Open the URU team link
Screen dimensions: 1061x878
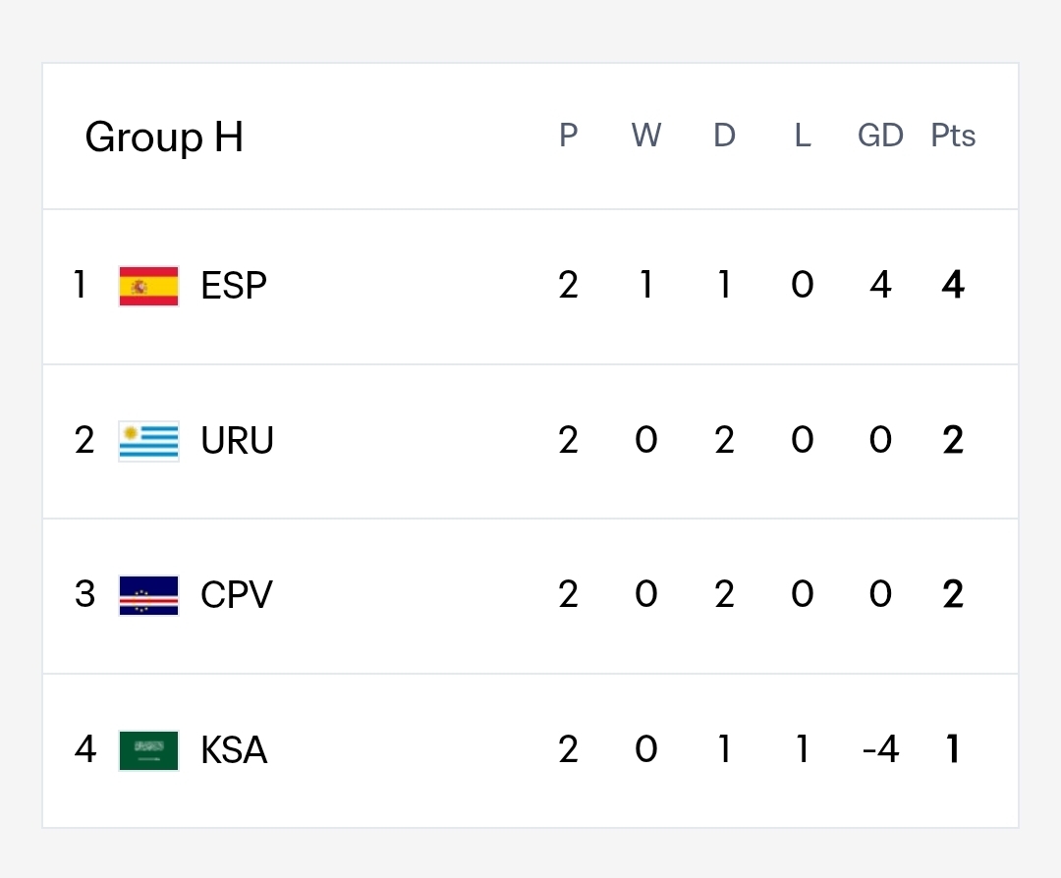pyautogui.click(x=237, y=440)
